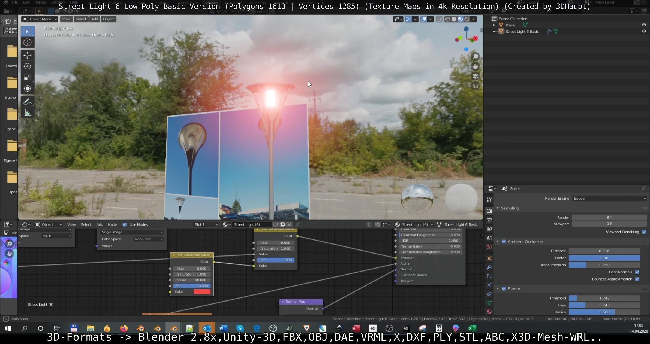650x344 pixels.
Task: Toggle the Use Nodes checkbox
Action: point(125,224)
